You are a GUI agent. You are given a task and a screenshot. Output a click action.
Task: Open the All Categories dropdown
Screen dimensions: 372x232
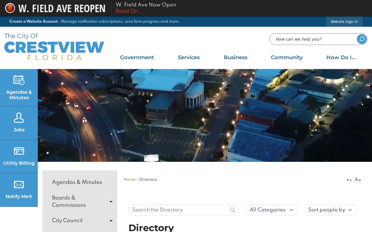click(x=272, y=210)
